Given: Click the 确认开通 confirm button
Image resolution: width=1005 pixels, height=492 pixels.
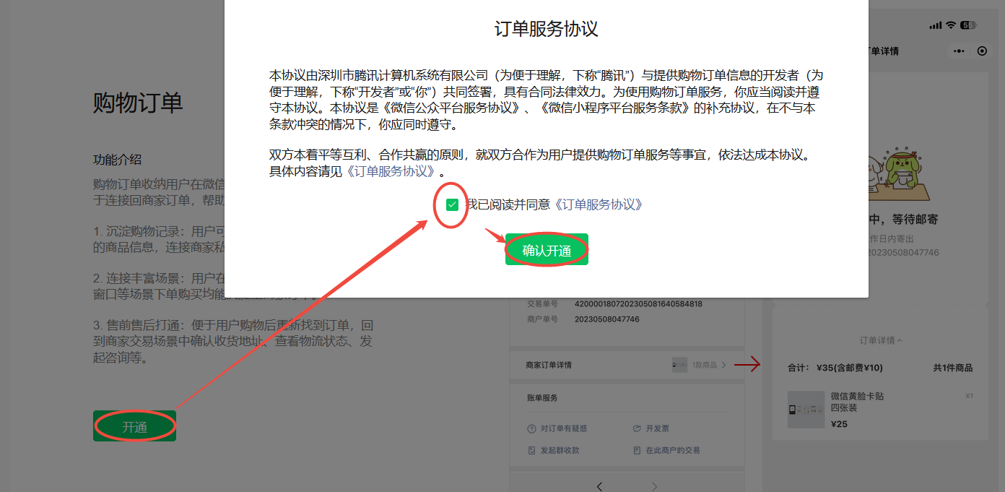Looking at the screenshot, I should coord(547,250).
